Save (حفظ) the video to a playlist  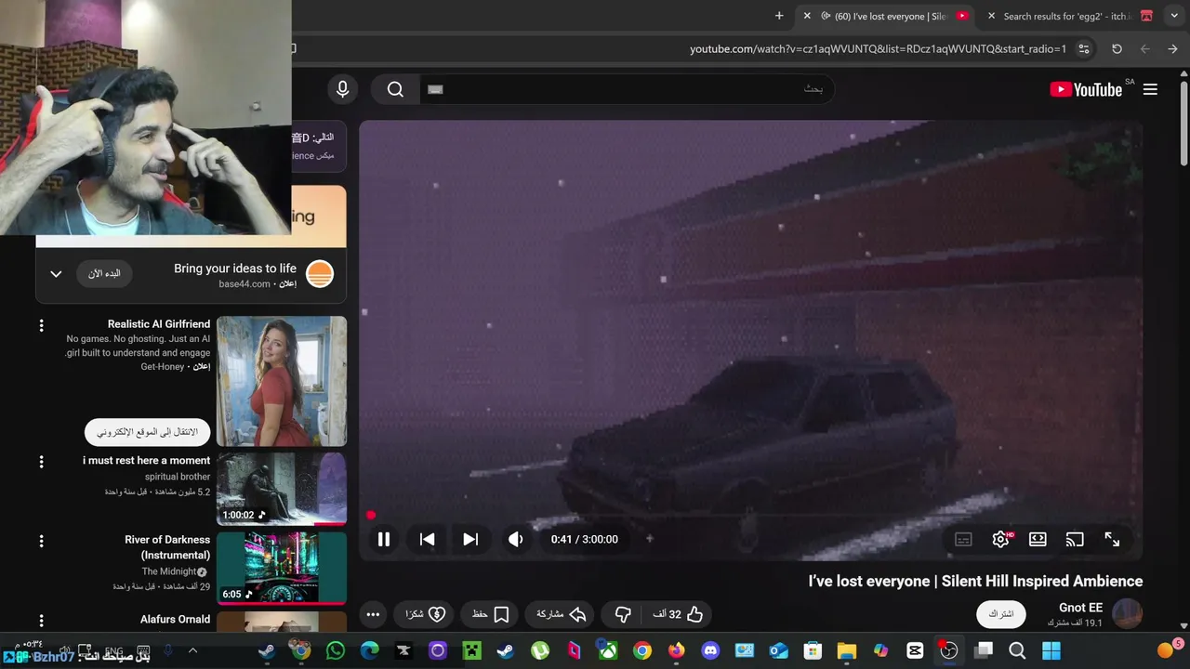coord(490,614)
